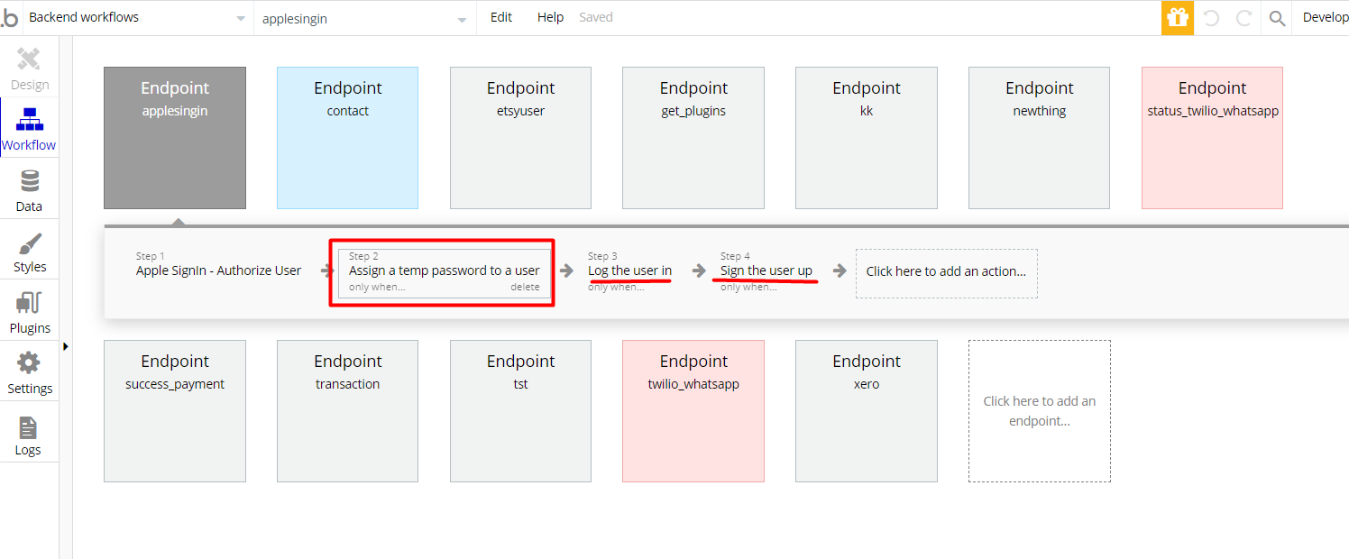Viewport: 1349px width, 559px height.
Task: Select the success_payment endpoint box
Action: [x=175, y=411]
